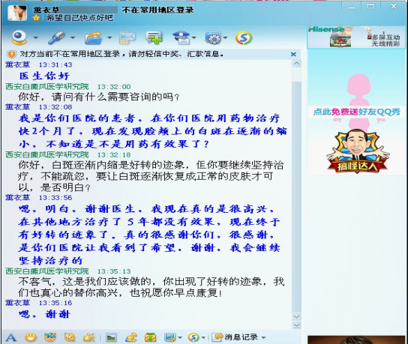
Task: Click the bottom toolbar Sogou search icon
Action: pos(193,337)
